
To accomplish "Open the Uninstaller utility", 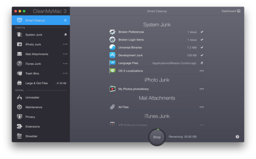I will (x=41, y=97).
